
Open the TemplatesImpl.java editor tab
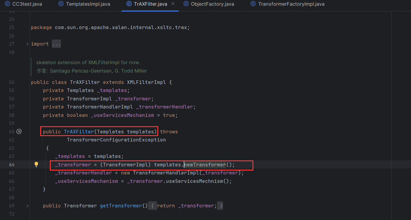tap(84, 4)
